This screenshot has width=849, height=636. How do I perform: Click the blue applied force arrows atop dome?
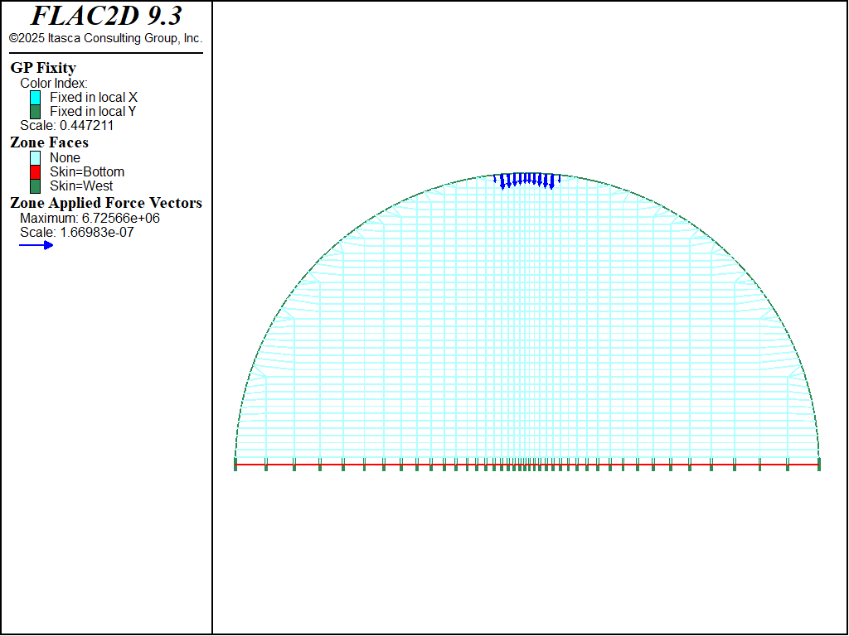coord(526,180)
